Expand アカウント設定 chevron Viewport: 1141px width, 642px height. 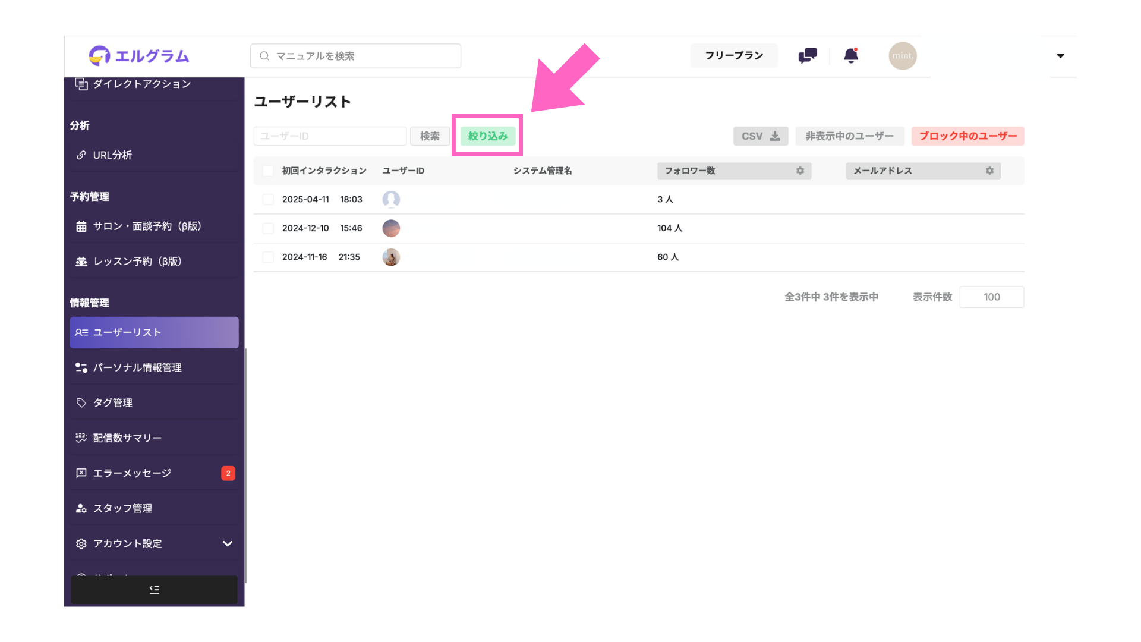point(227,543)
